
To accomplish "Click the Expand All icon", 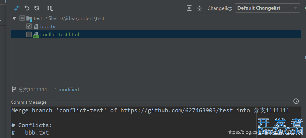I will tap(189, 8).
